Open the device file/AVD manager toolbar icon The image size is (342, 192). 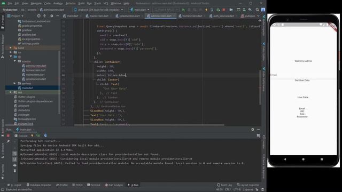tap(244, 10)
